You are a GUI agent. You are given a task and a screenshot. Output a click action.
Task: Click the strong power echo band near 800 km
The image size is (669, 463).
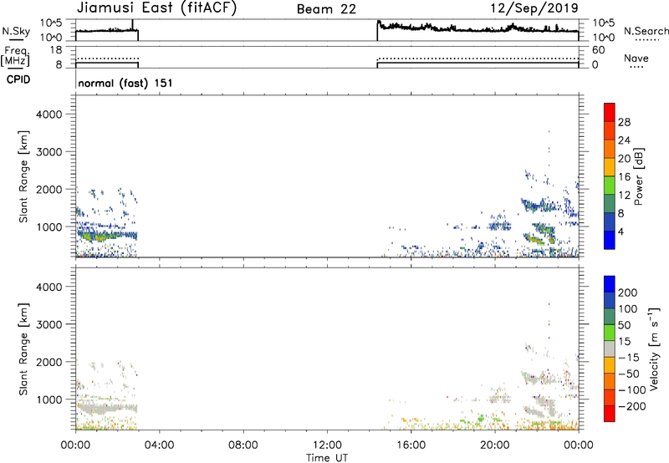coord(107,236)
